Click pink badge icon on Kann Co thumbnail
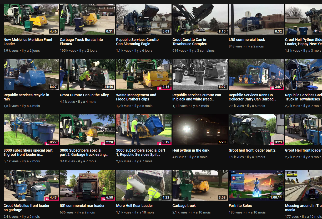The image size is (322, 219). [272, 87]
